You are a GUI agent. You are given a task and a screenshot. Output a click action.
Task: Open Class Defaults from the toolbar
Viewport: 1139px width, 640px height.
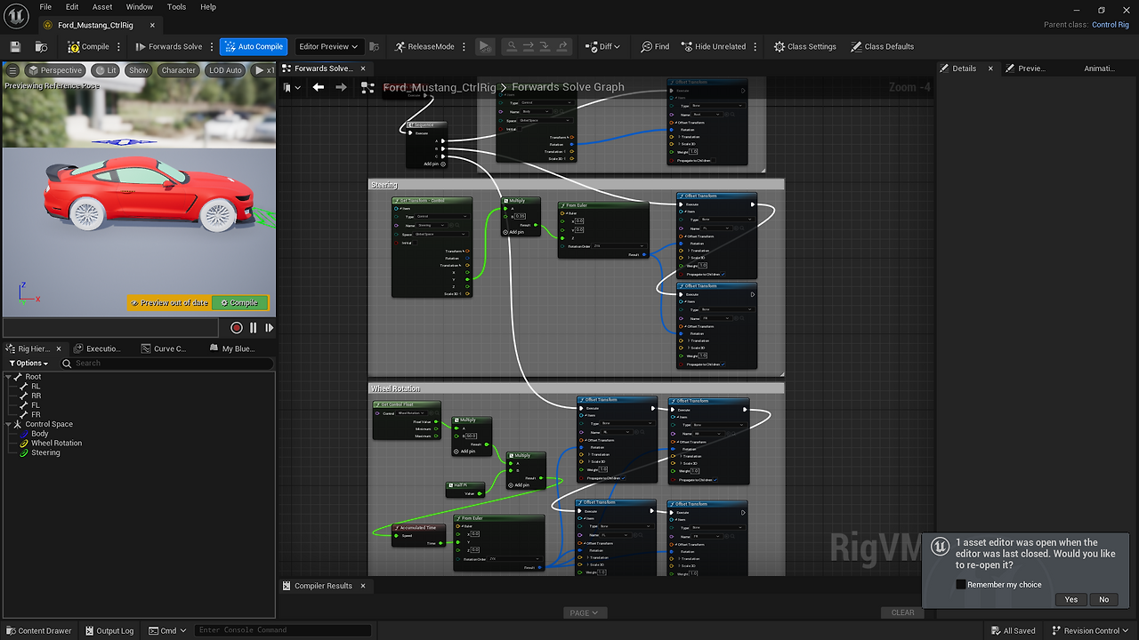(x=882, y=46)
